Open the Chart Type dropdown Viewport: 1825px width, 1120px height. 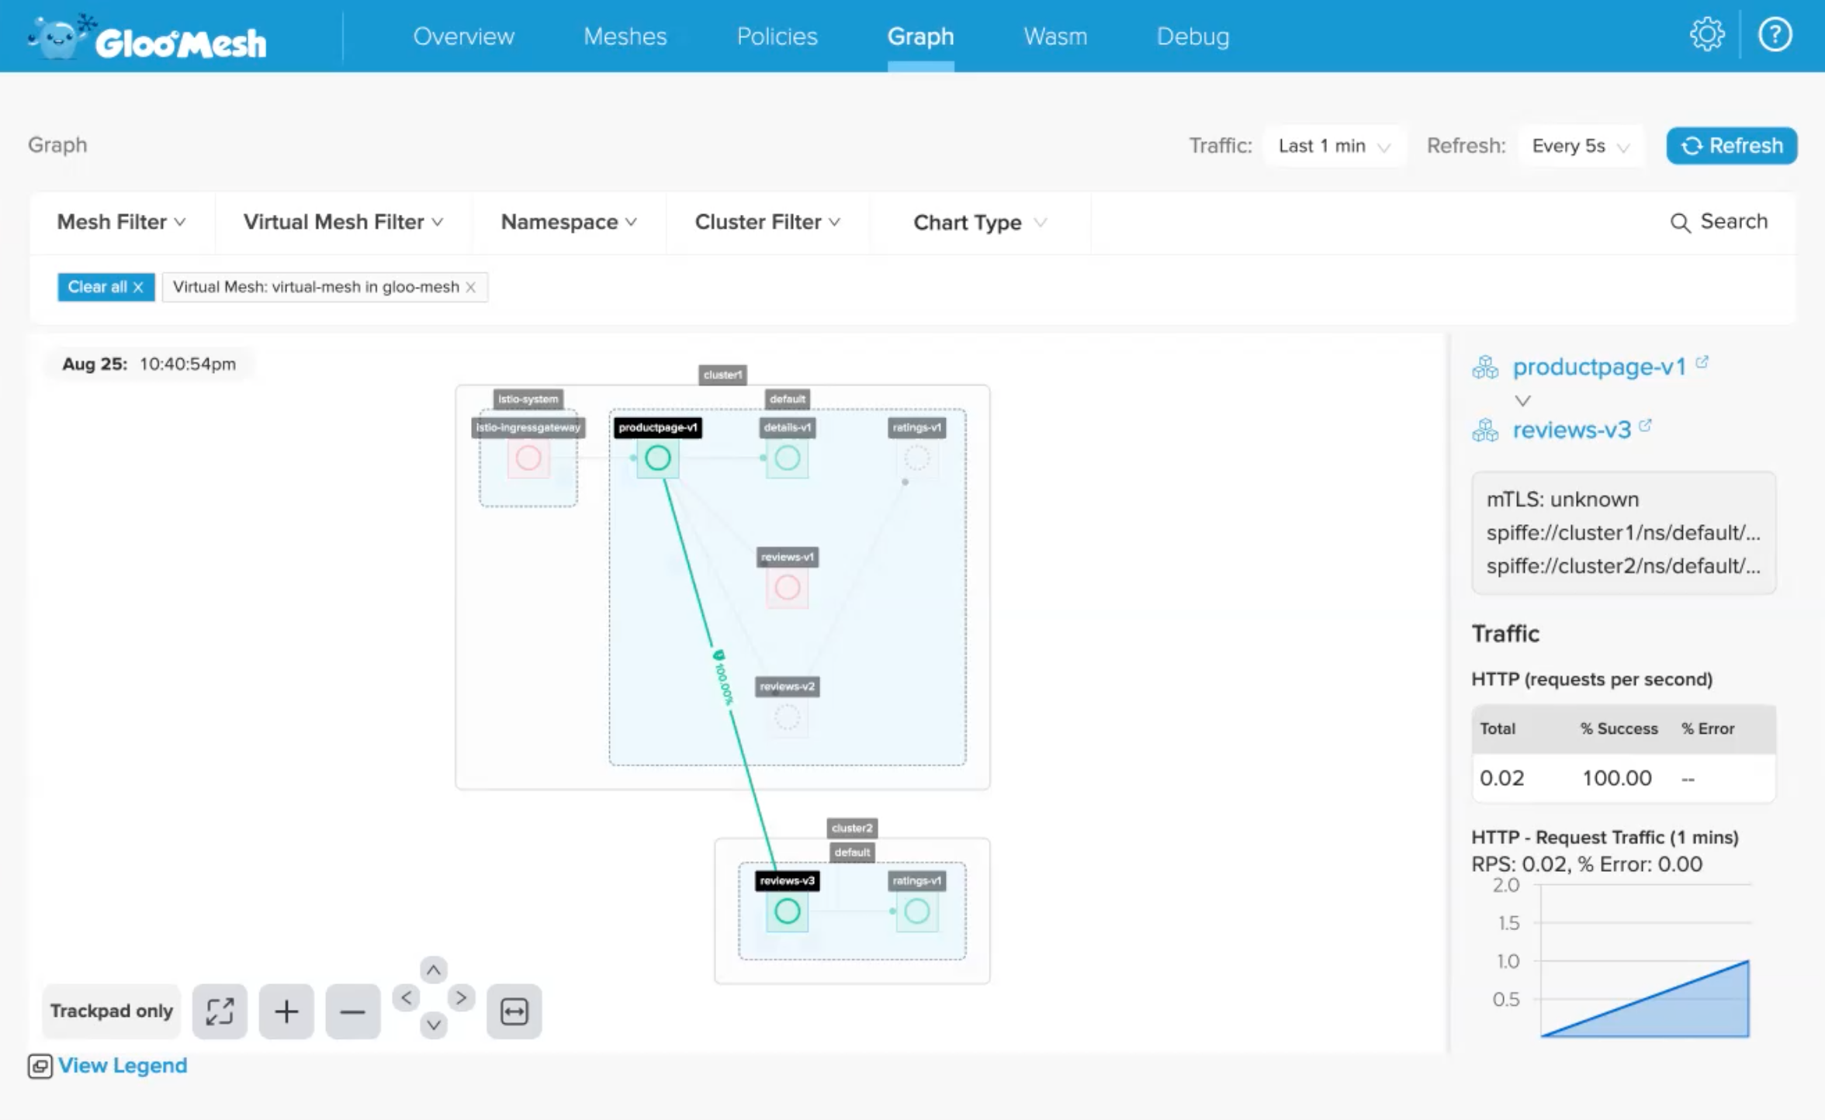pyautogui.click(x=980, y=223)
